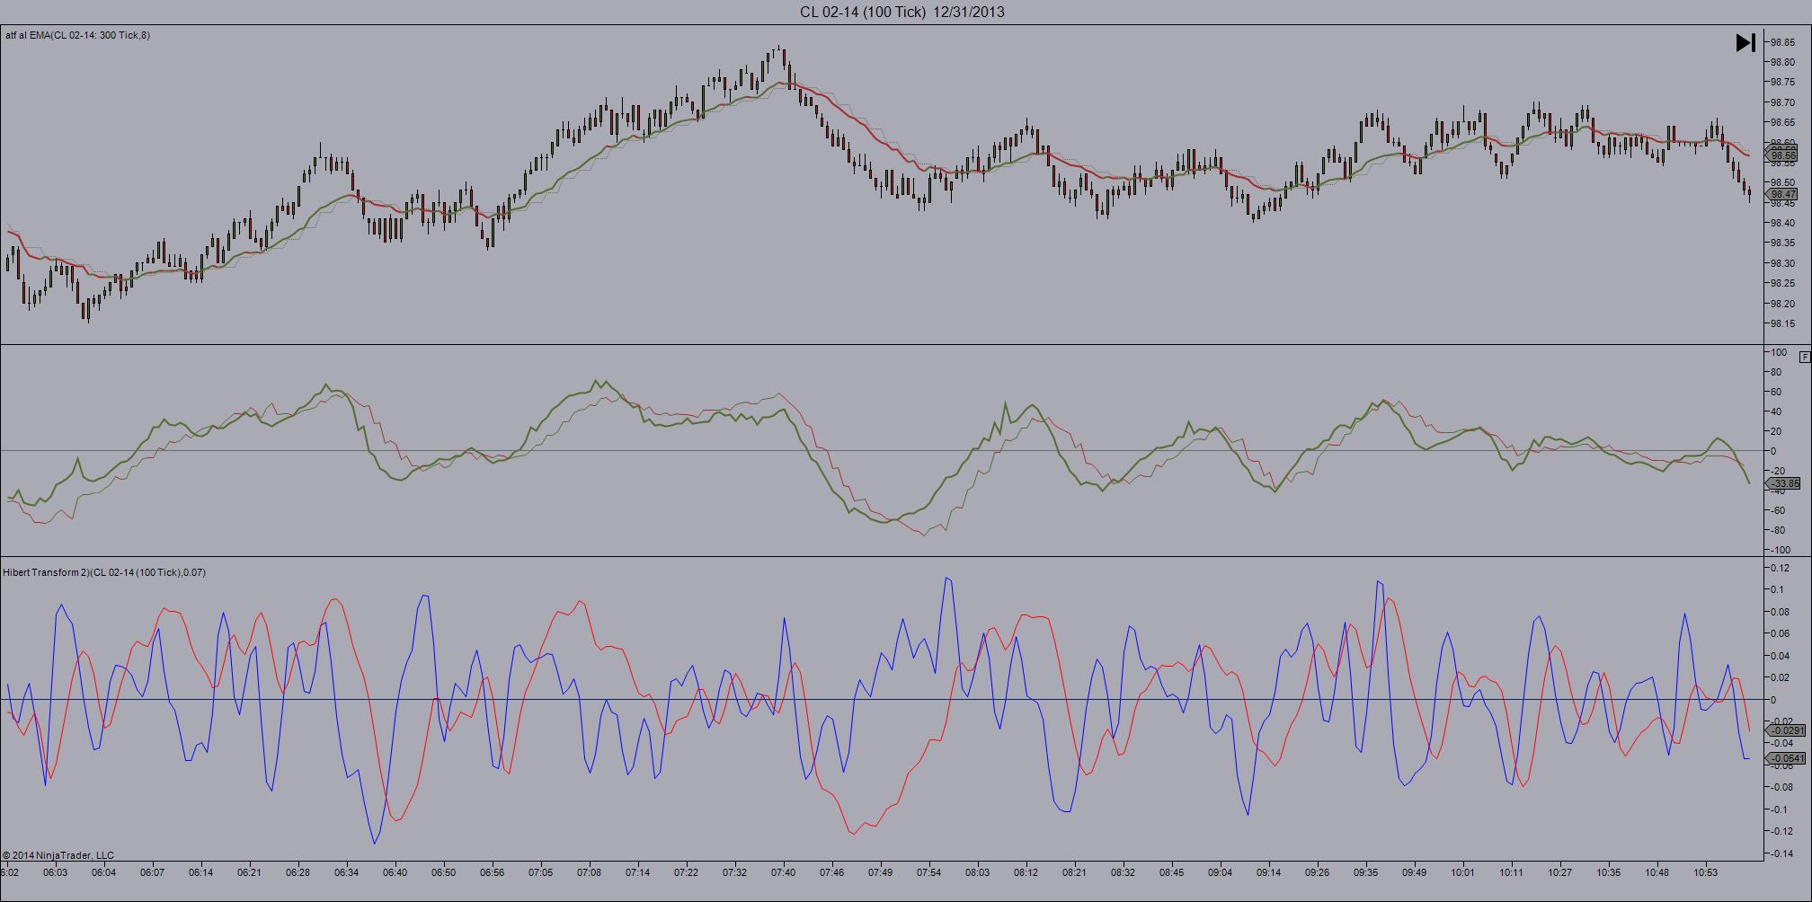
Task: Select the -0.0541 Hilbert value marker
Action: point(1787,758)
